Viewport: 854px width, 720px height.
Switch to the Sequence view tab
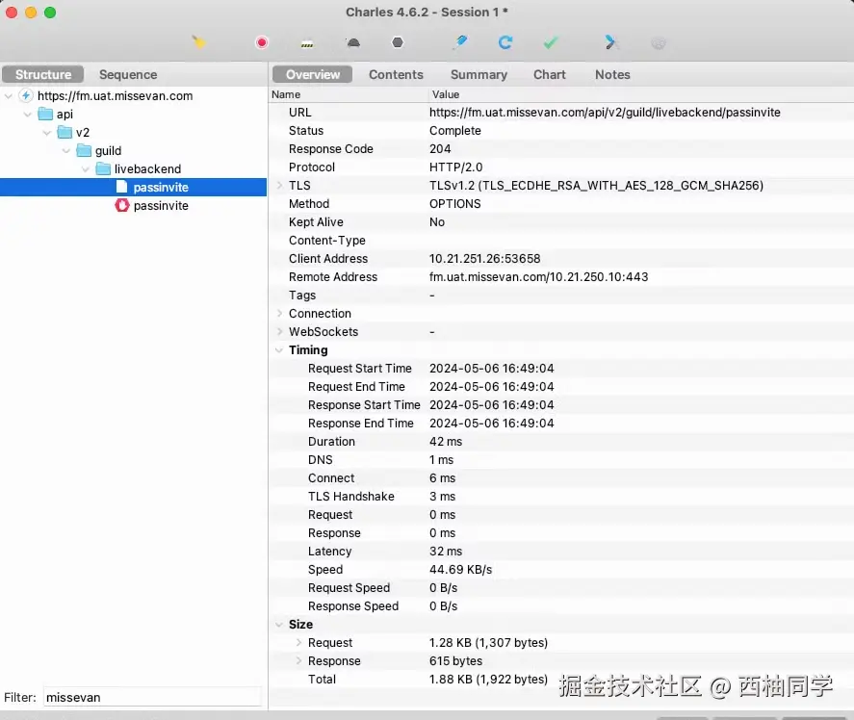tap(128, 74)
